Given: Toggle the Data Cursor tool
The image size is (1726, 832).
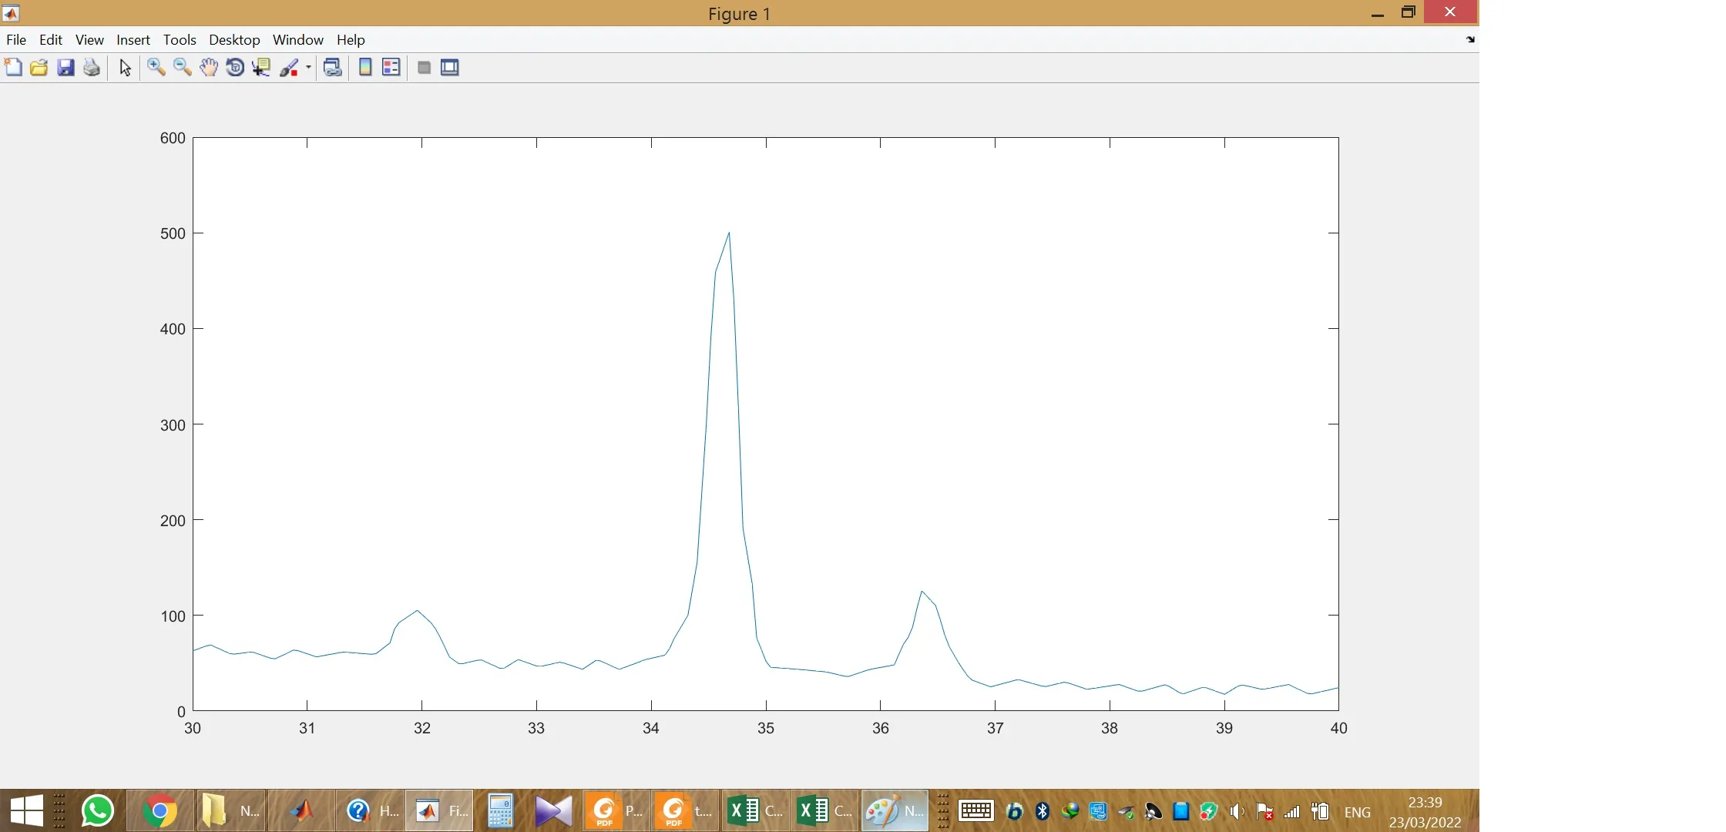Looking at the screenshot, I should tap(262, 68).
